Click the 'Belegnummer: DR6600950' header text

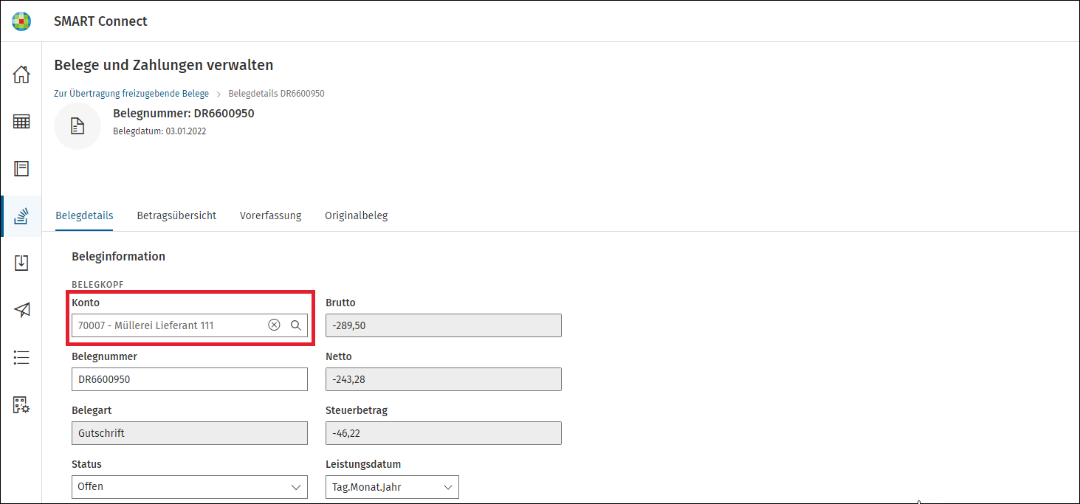tap(184, 114)
